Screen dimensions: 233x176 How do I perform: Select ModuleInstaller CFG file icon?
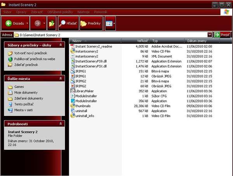tap(73, 96)
